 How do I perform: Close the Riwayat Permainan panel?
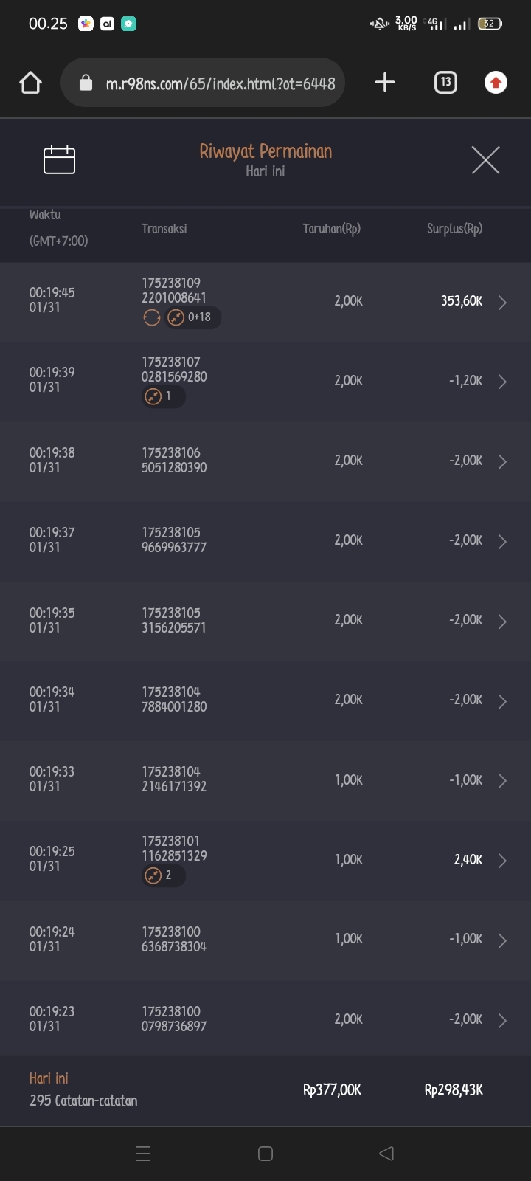(x=485, y=159)
